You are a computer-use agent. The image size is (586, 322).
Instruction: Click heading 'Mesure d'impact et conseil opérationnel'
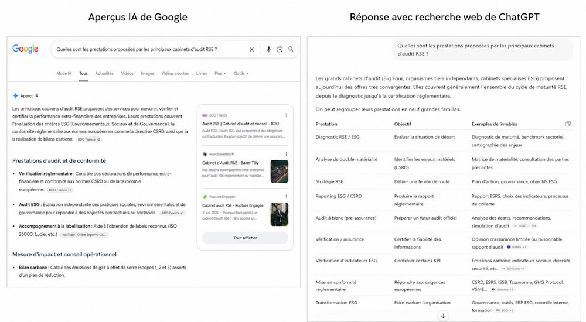pos(64,255)
